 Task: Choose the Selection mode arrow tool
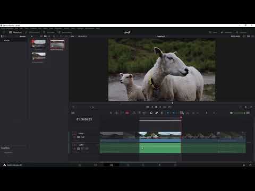pyautogui.click(x=111, y=113)
